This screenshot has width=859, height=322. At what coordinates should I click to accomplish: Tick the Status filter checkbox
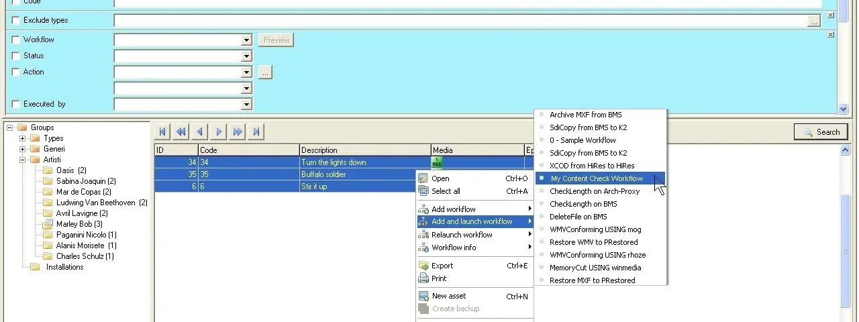coord(16,56)
